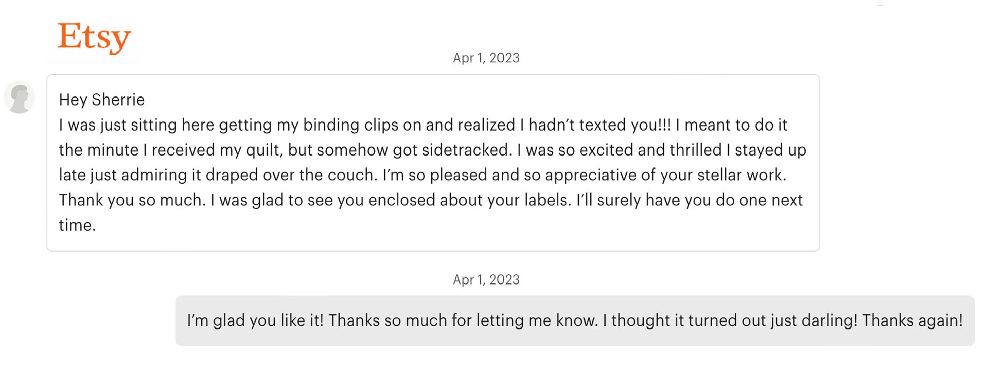The image size is (988, 370).
Task: Select the final word 'time.' in the message
Action: 77,225
